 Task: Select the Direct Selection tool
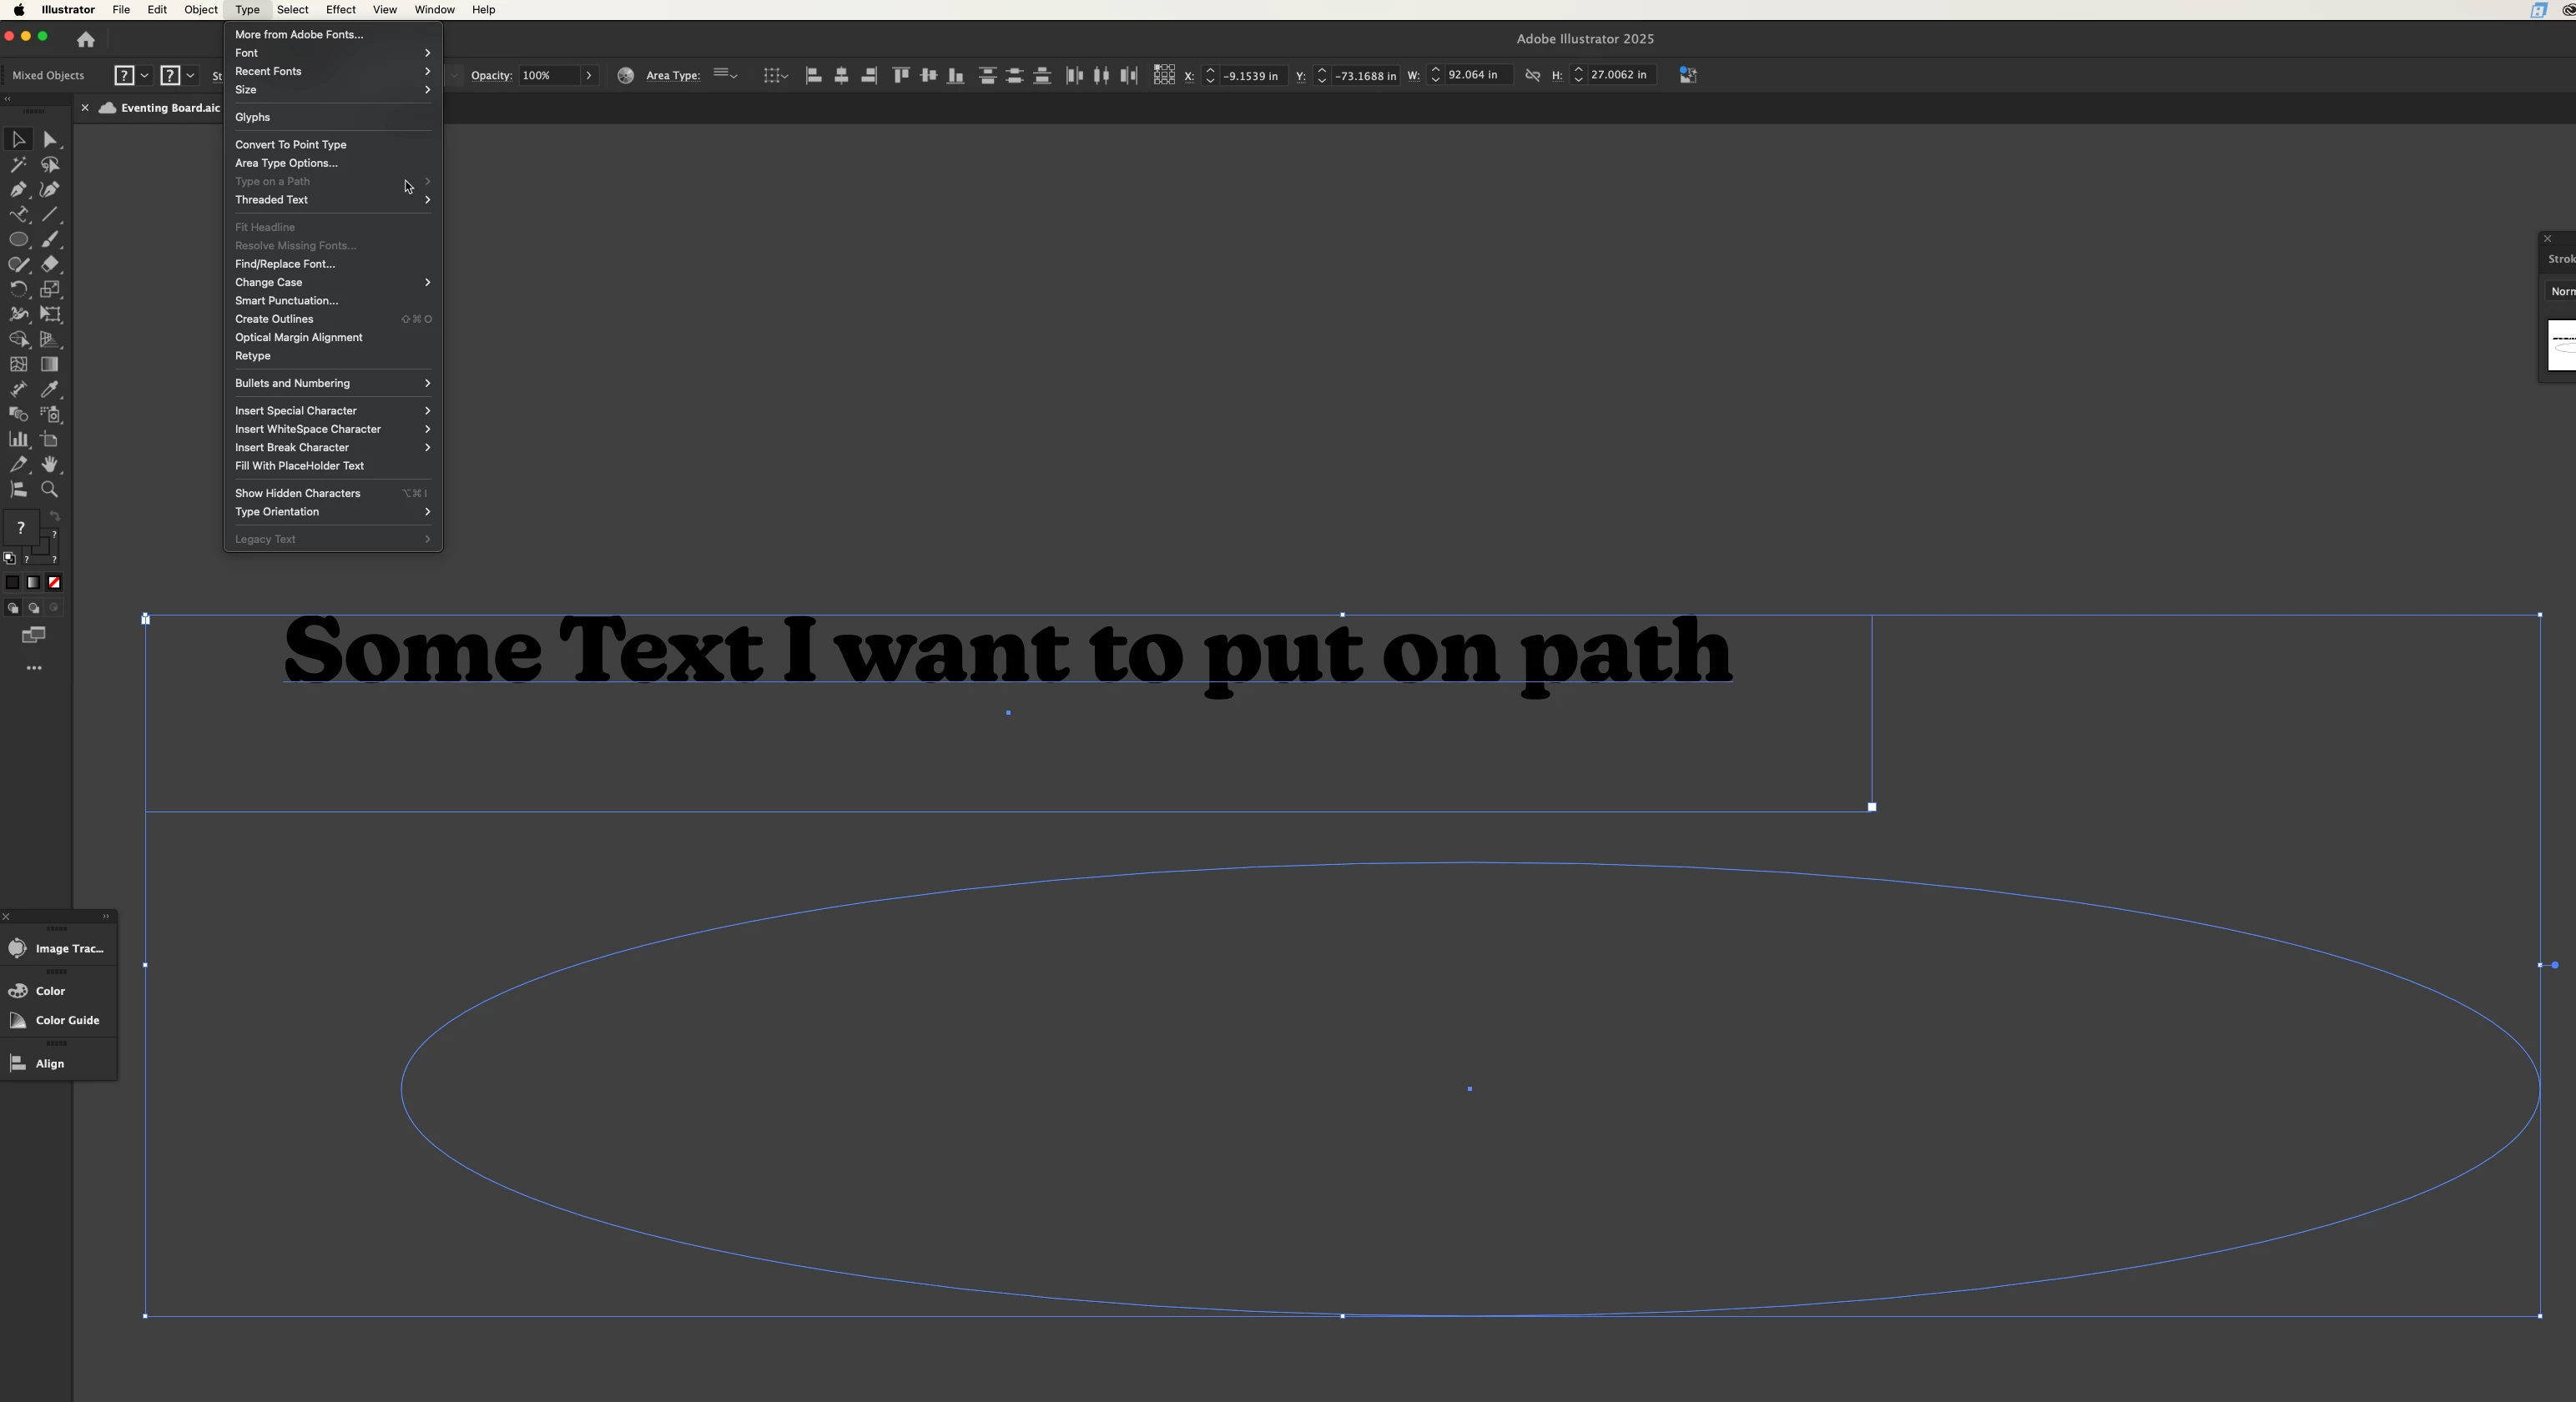tap(50, 140)
